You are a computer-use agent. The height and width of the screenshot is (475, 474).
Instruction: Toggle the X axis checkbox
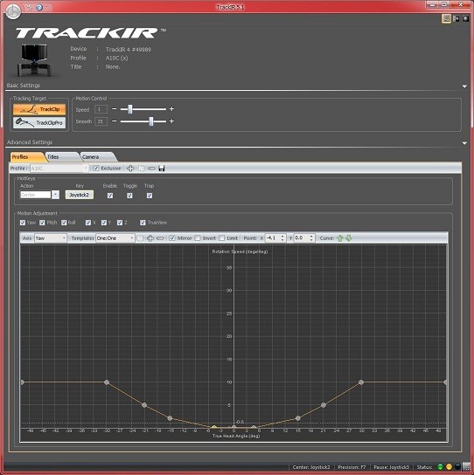pyautogui.click(x=88, y=223)
